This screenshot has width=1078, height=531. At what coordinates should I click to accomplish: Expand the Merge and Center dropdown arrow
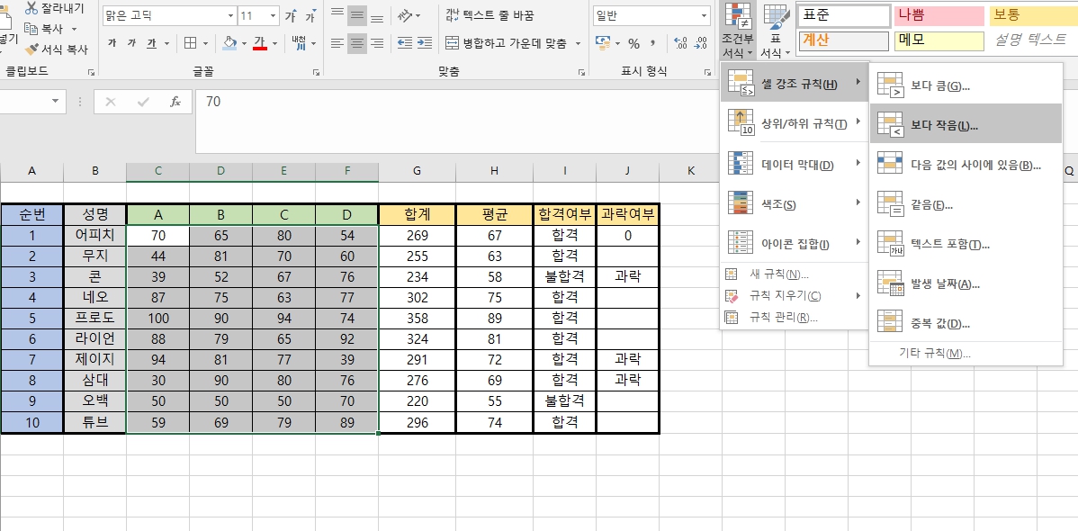[x=578, y=43]
